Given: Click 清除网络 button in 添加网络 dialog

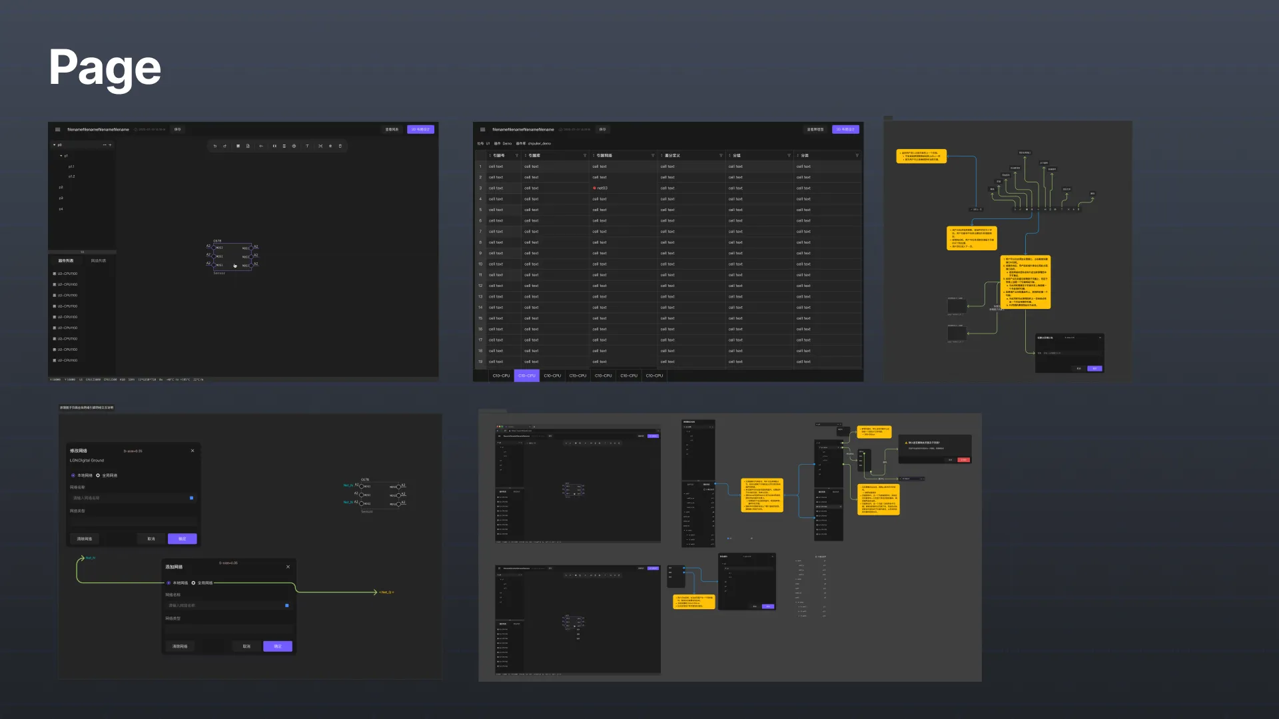Looking at the screenshot, I should (180, 646).
